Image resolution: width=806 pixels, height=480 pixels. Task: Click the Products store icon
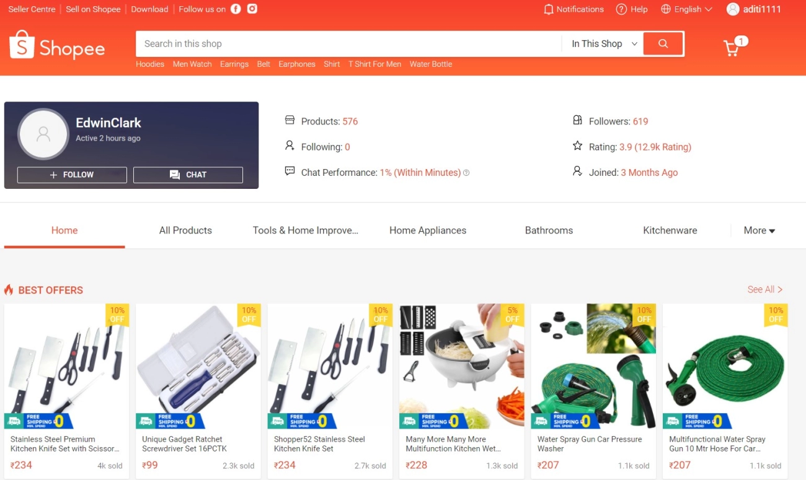[x=290, y=120]
